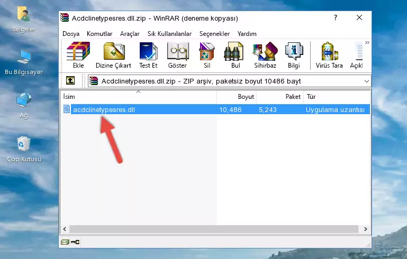Select Ağ network desktop icon
Image resolution: width=407 pixels, height=259 pixels.
click(24, 100)
